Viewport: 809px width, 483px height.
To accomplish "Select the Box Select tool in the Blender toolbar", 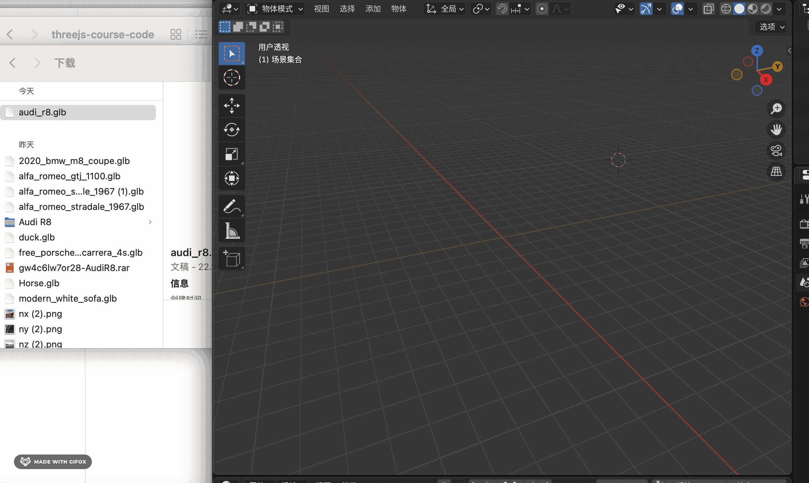I will point(231,54).
